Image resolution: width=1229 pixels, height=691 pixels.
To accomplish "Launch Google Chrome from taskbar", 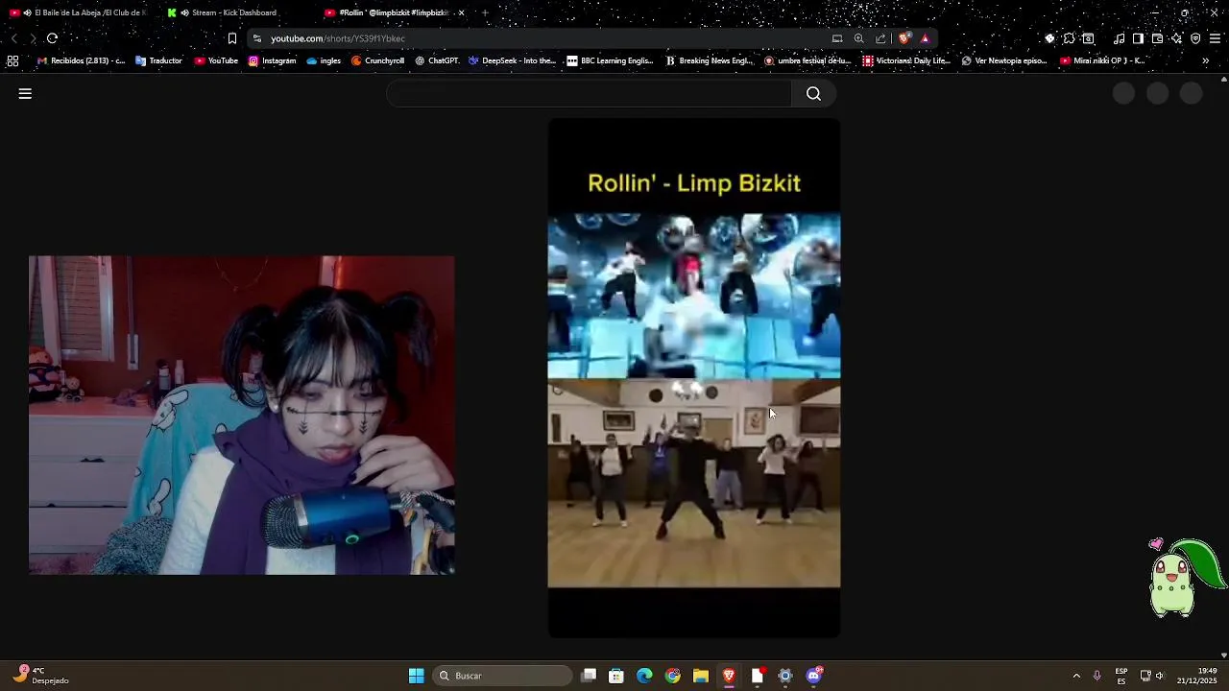I will (672, 676).
